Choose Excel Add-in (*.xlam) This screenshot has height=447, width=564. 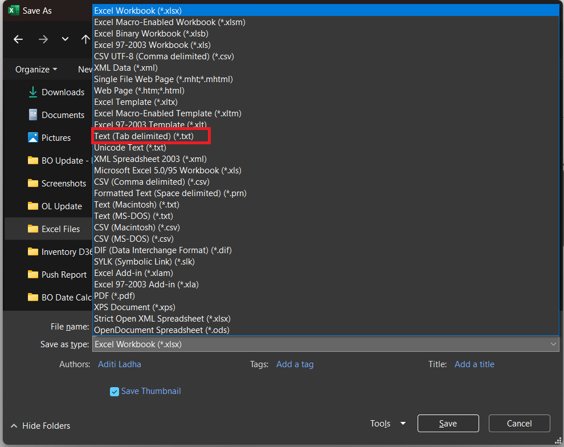tap(325, 273)
